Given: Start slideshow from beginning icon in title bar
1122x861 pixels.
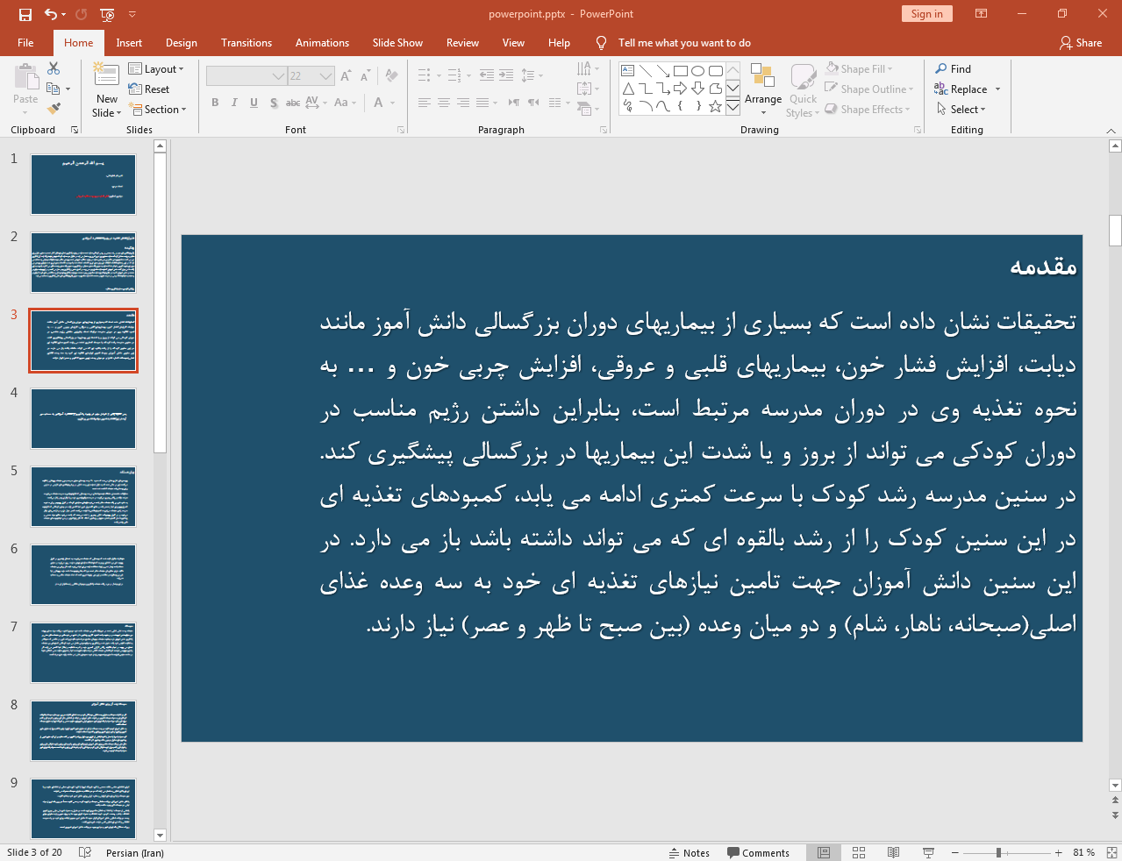Looking at the screenshot, I should 107,14.
